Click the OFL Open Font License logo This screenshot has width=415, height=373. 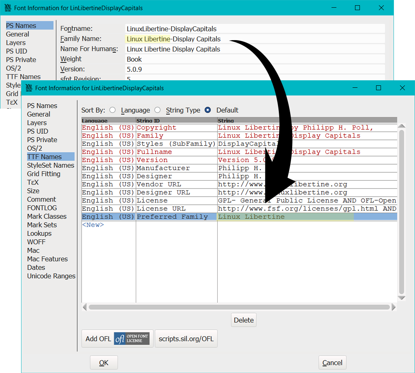132,339
